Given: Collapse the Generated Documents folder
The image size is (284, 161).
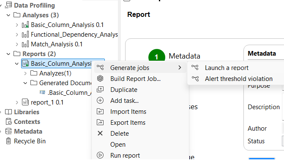Looking at the screenshot, I should (x=25, y=83).
